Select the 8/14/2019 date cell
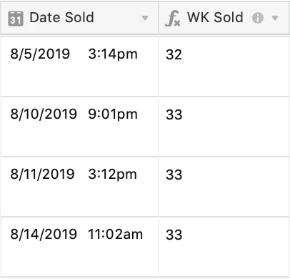The width and height of the screenshot is (290, 279). point(79,247)
